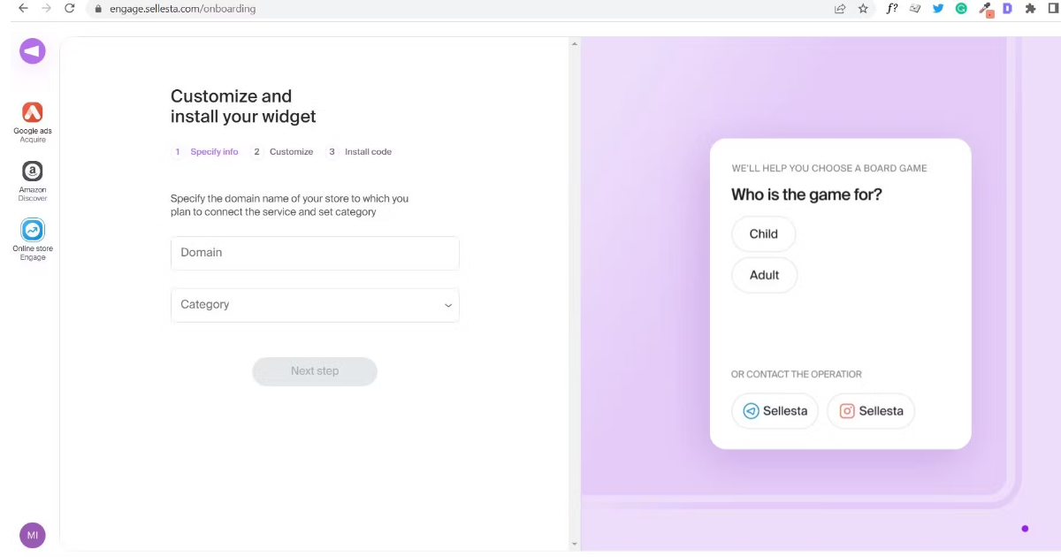Go to the Install code step
This screenshot has width=1061, height=557.
tap(360, 152)
